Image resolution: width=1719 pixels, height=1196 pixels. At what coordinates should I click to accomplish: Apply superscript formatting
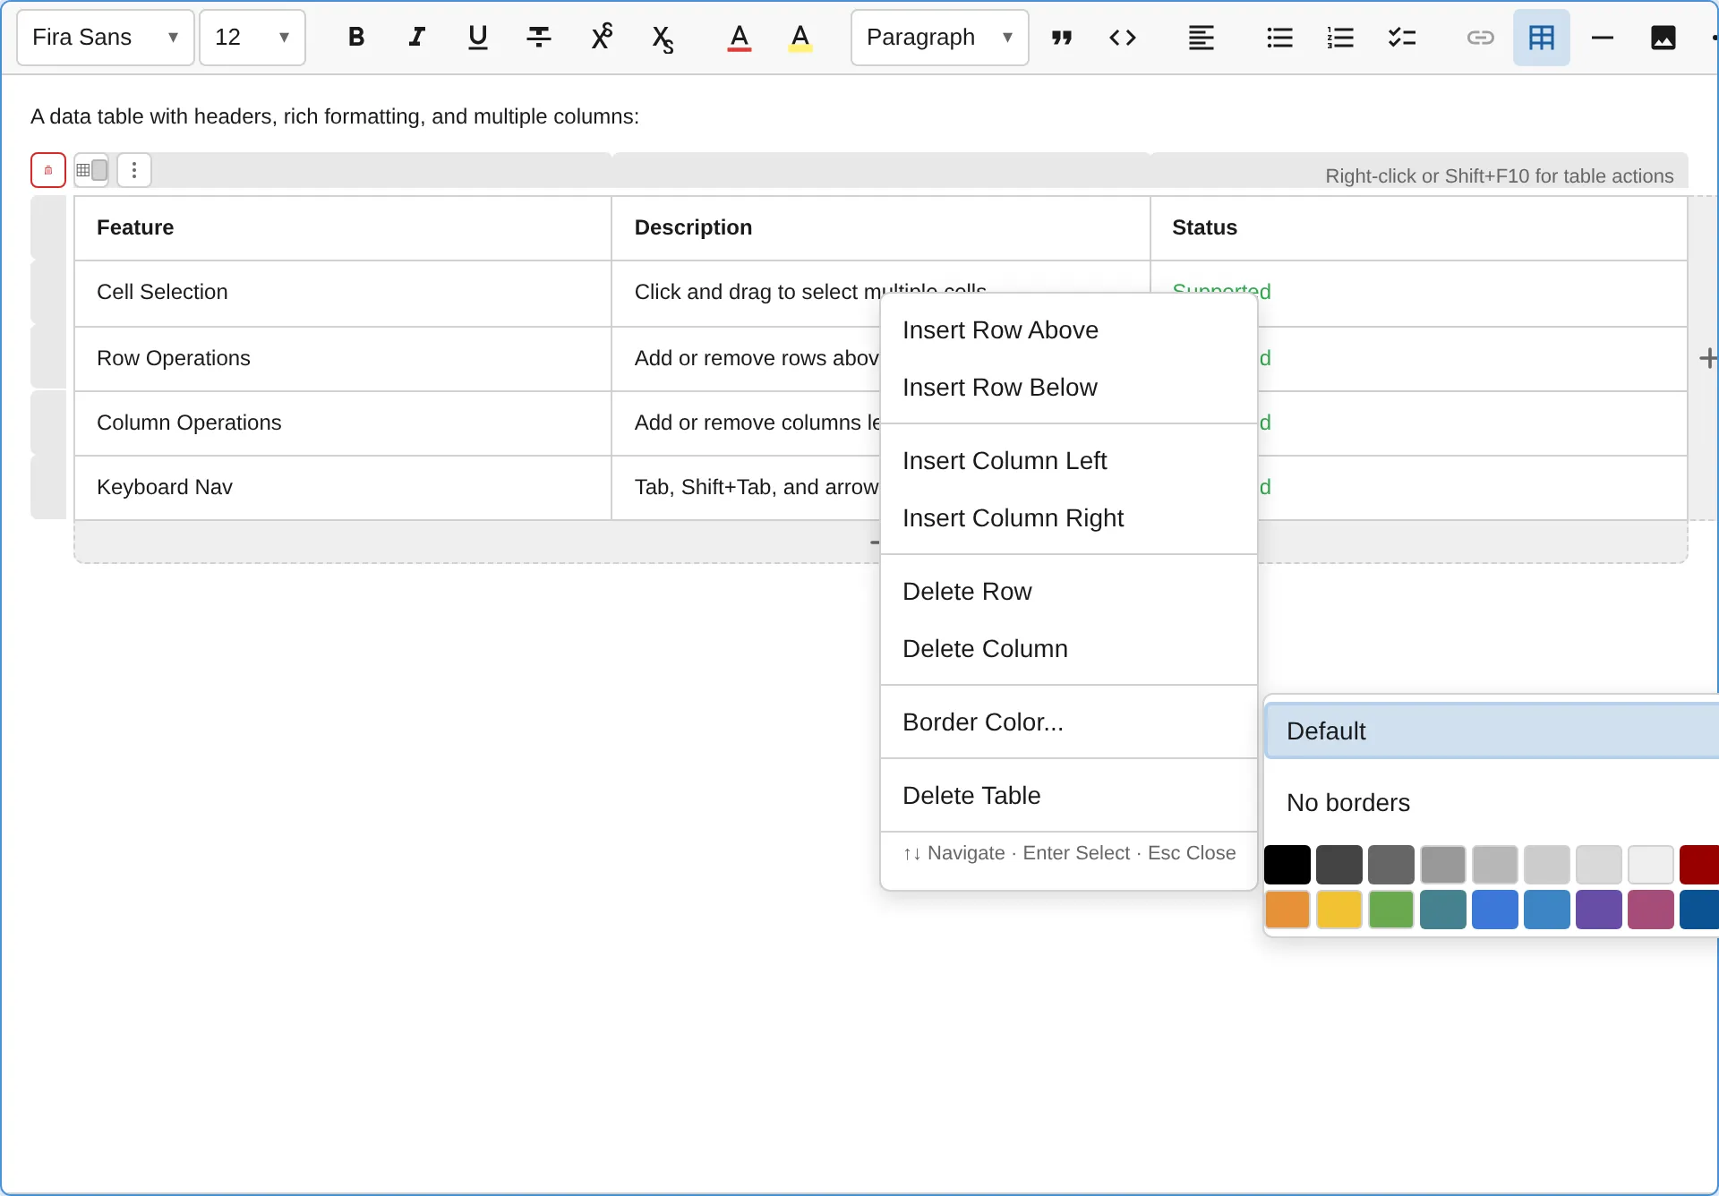(x=602, y=38)
